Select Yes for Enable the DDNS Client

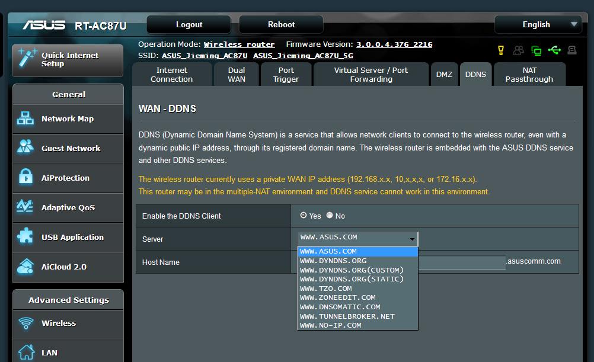304,215
